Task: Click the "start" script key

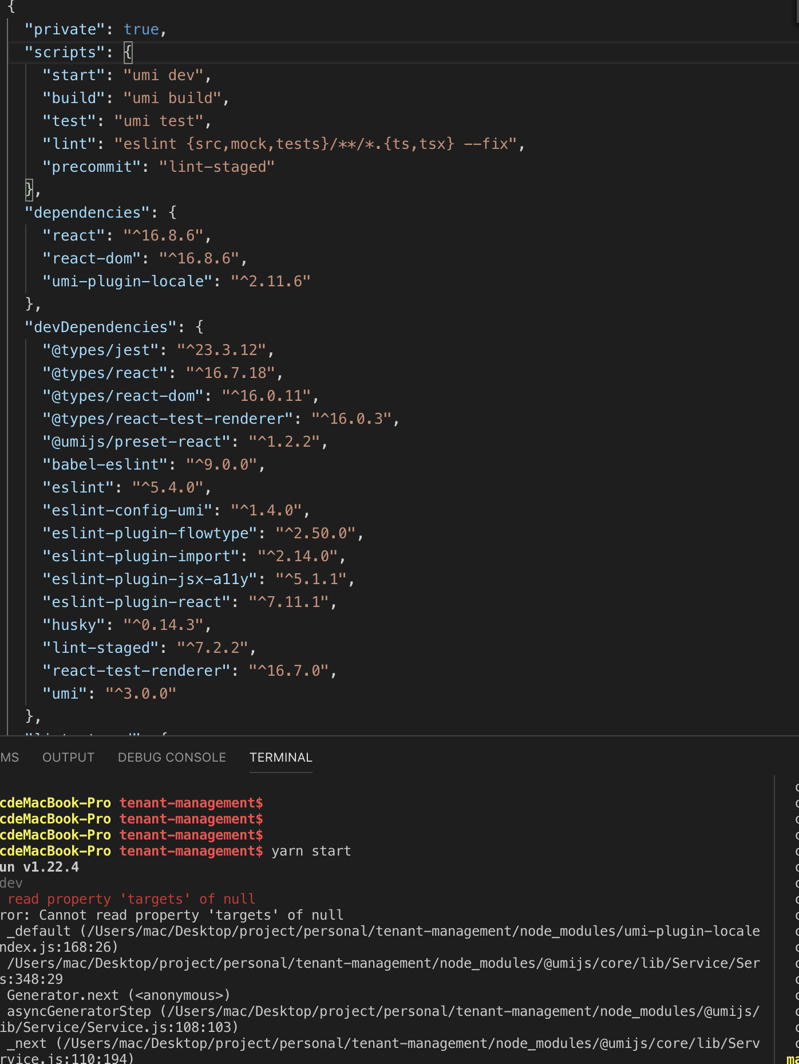Action: [x=74, y=75]
